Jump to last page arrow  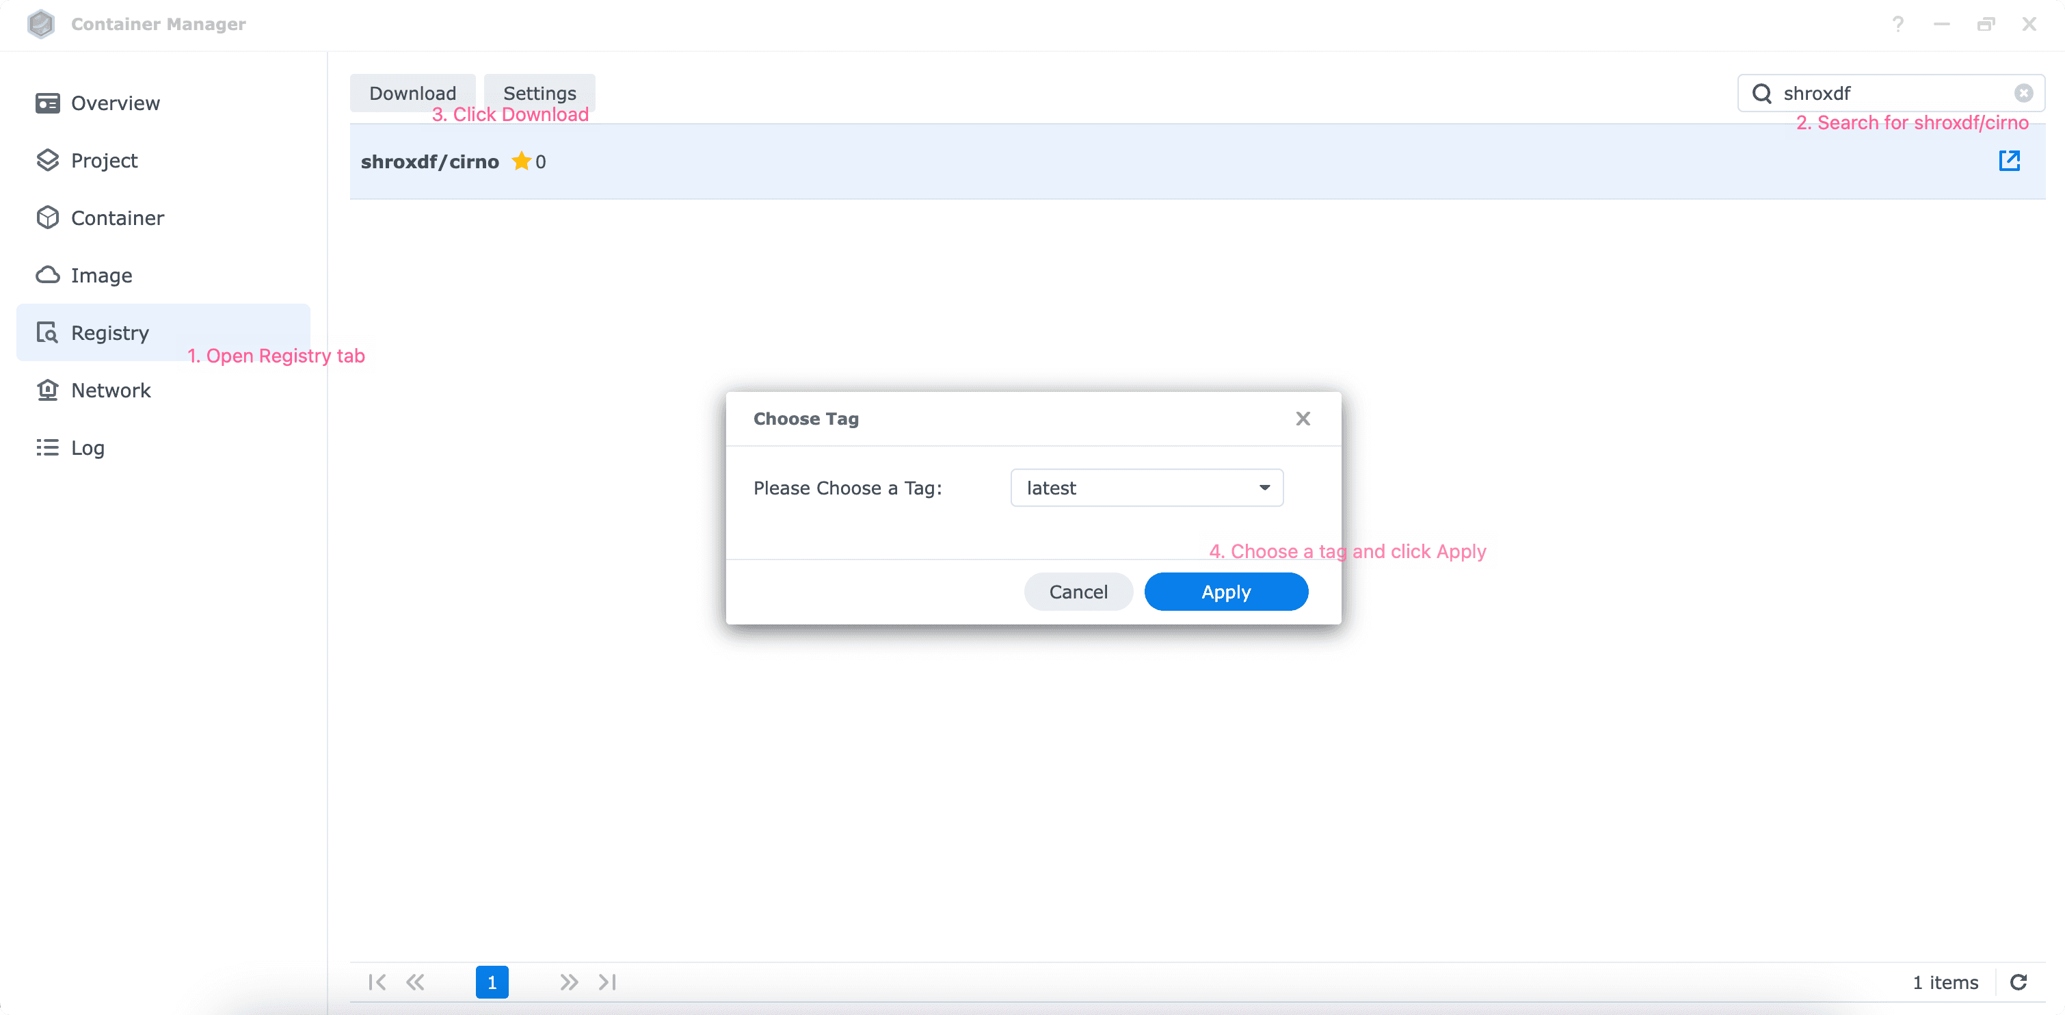click(x=608, y=982)
